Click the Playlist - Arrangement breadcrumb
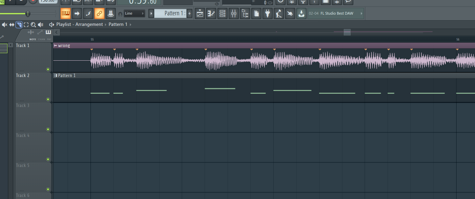 click(x=80, y=25)
